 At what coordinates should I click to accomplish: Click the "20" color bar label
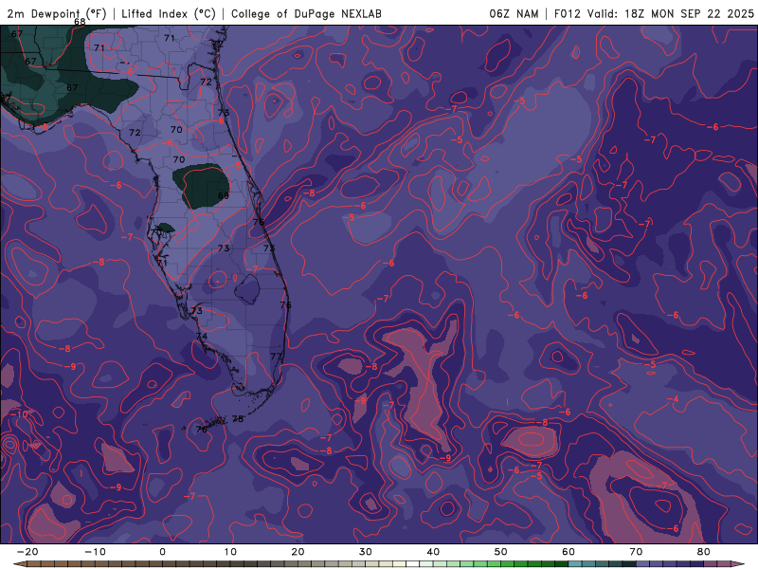pyautogui.click(x=298, y=552)
